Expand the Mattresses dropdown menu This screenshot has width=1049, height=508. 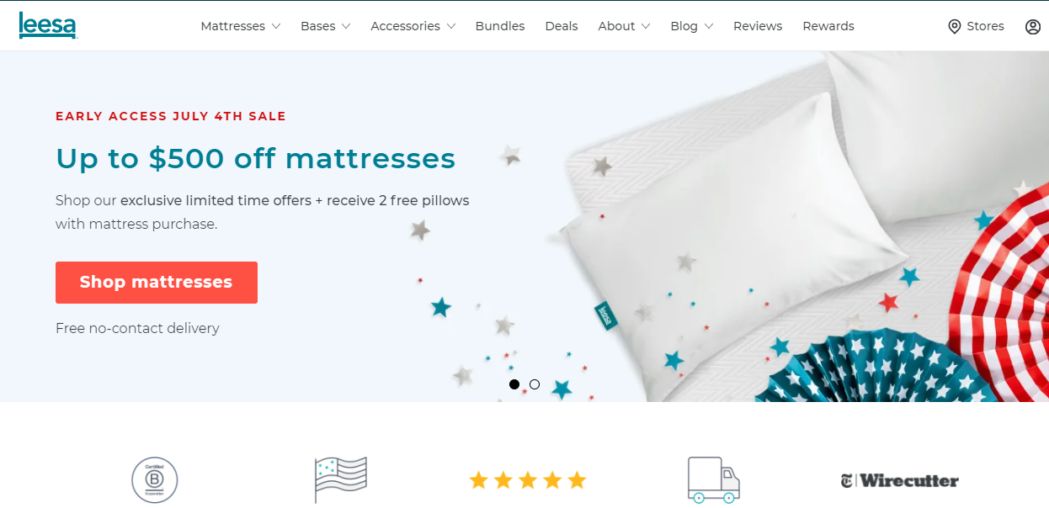(241, 26)
